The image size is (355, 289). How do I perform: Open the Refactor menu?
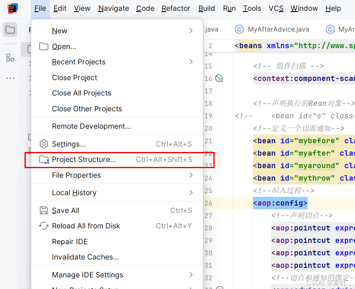point(176,8)
